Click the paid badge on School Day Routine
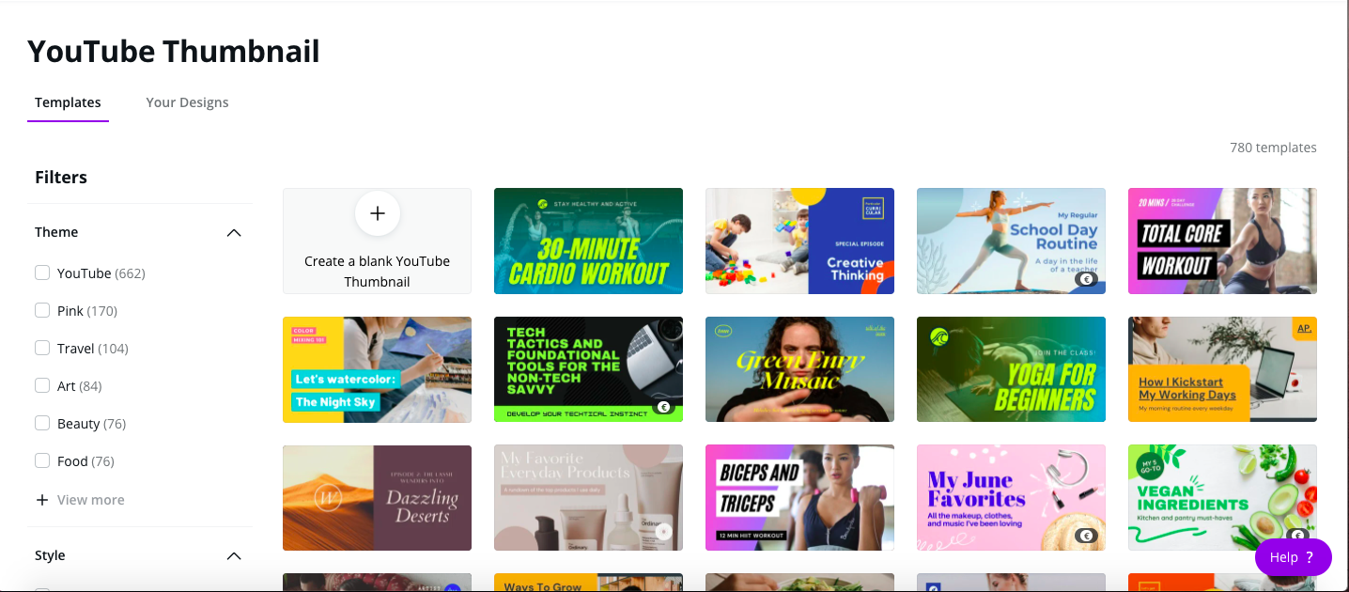The height and width of the screenshot is (592, 1349). 1086,279
